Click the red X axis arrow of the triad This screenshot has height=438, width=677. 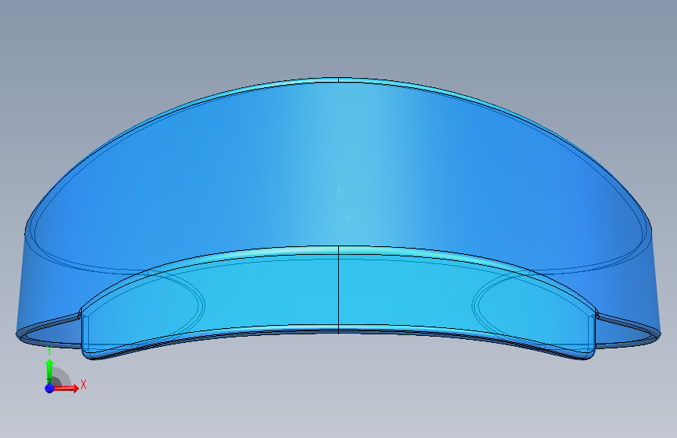66,388
